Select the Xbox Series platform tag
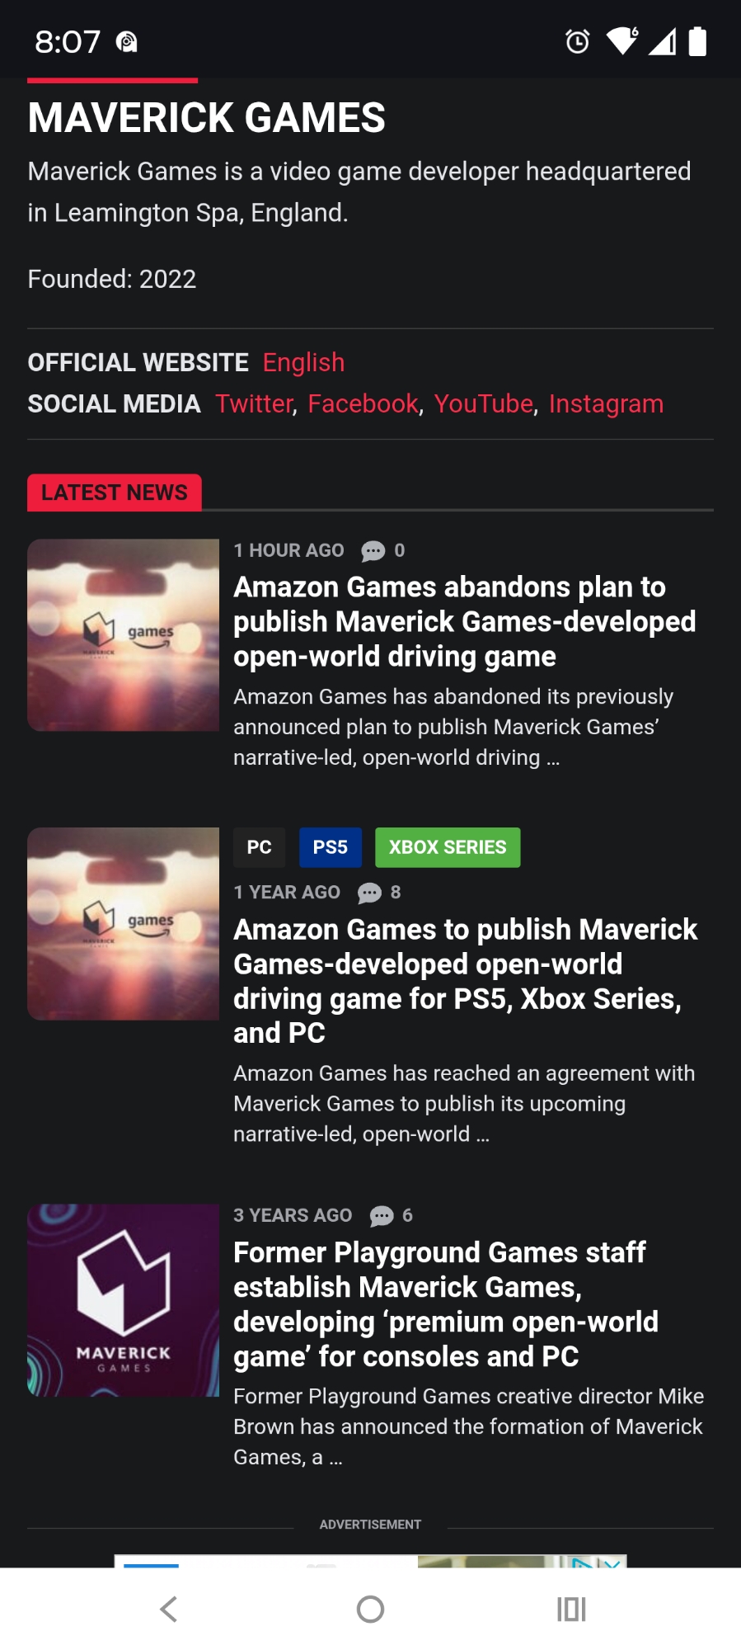Screen dimensions: 741x1650 448,847
